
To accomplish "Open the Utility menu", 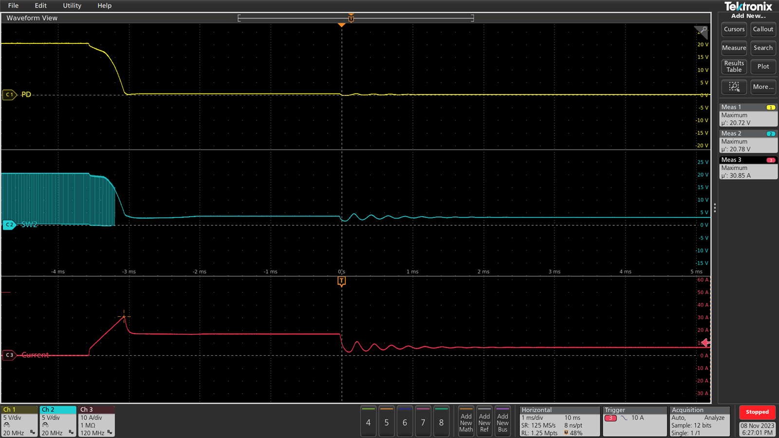I will (x=72, y=5).
